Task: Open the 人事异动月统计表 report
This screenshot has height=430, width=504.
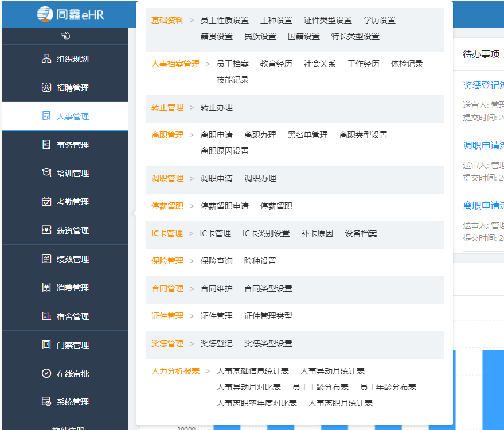Action: click(x=332, y=371)
